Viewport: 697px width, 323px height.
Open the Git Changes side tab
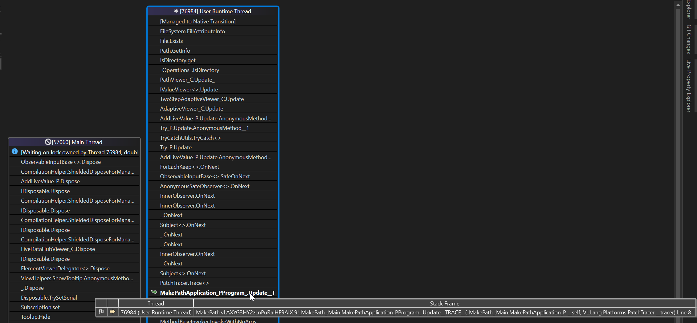[689, 39]
